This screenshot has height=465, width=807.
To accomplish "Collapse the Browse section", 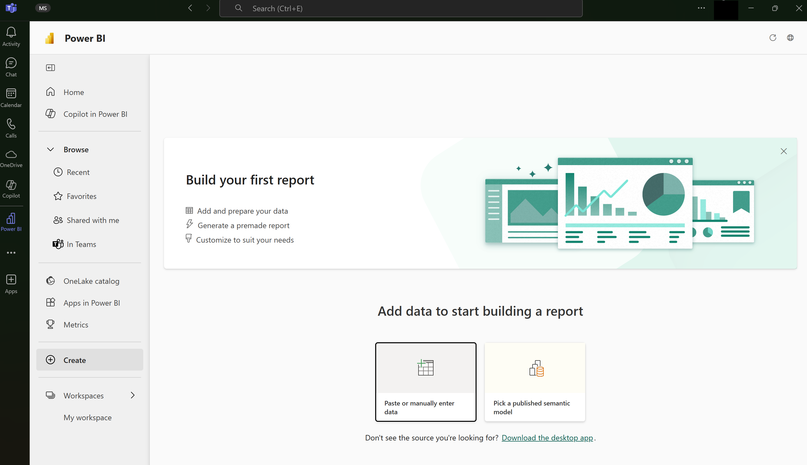I will coord(50,150).
